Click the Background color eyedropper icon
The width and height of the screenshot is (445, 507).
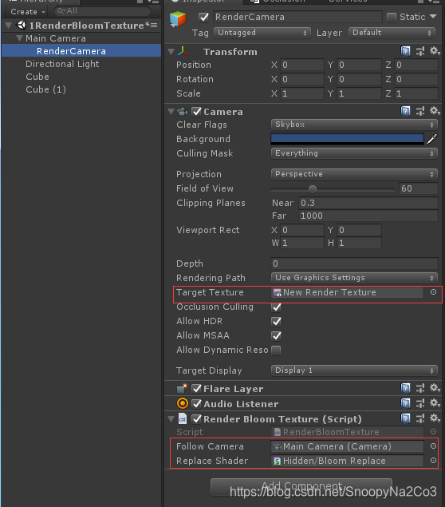432,139
